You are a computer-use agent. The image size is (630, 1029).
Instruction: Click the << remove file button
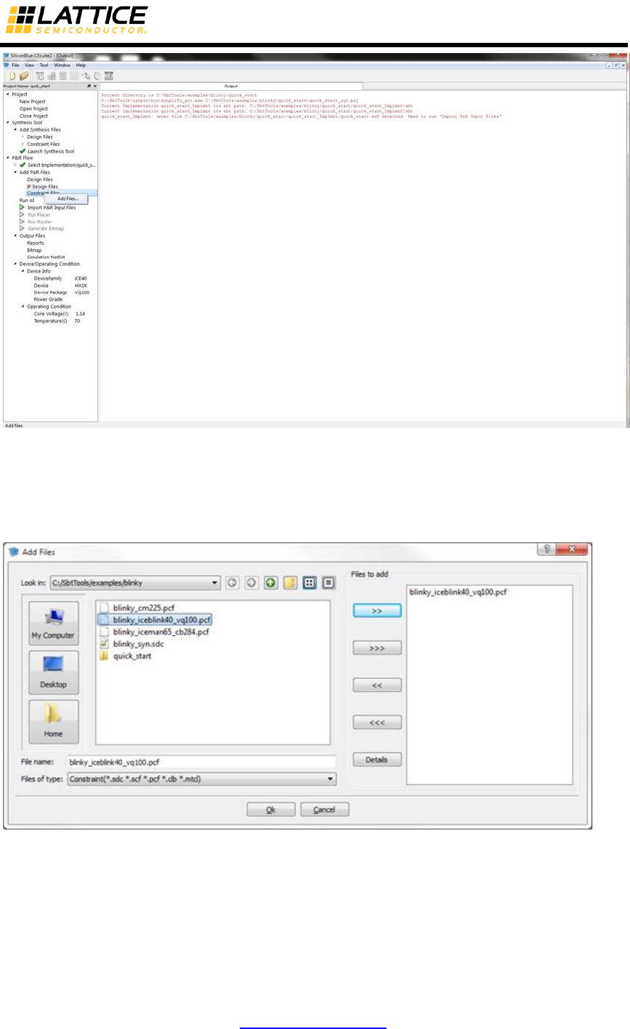point(377,685)
